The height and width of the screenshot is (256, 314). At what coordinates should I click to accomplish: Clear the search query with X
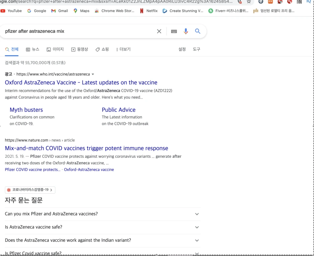pyautogui.click(x=159, y=31)
